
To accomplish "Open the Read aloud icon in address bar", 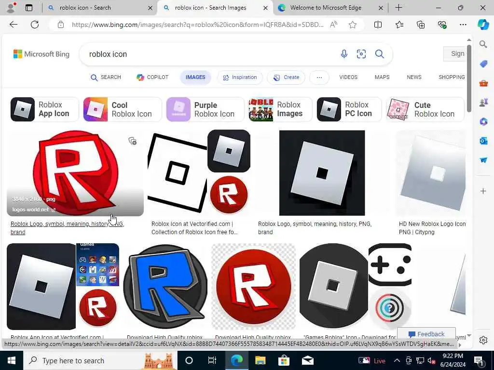I will point(333,25).
